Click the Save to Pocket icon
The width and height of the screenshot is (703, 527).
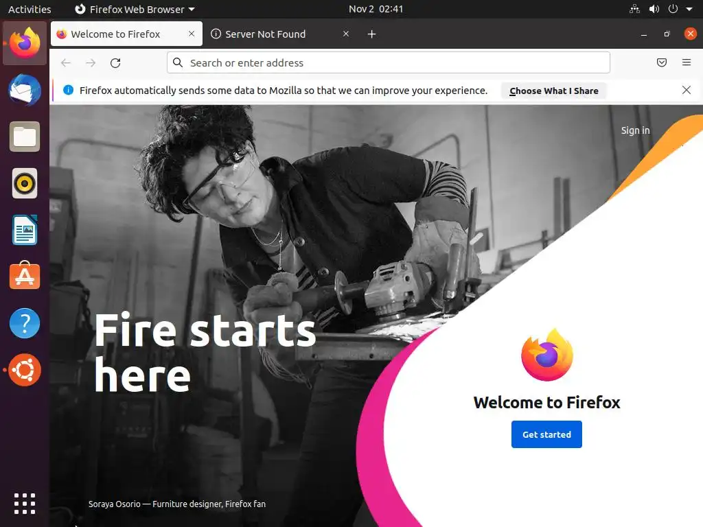[661, 62]
